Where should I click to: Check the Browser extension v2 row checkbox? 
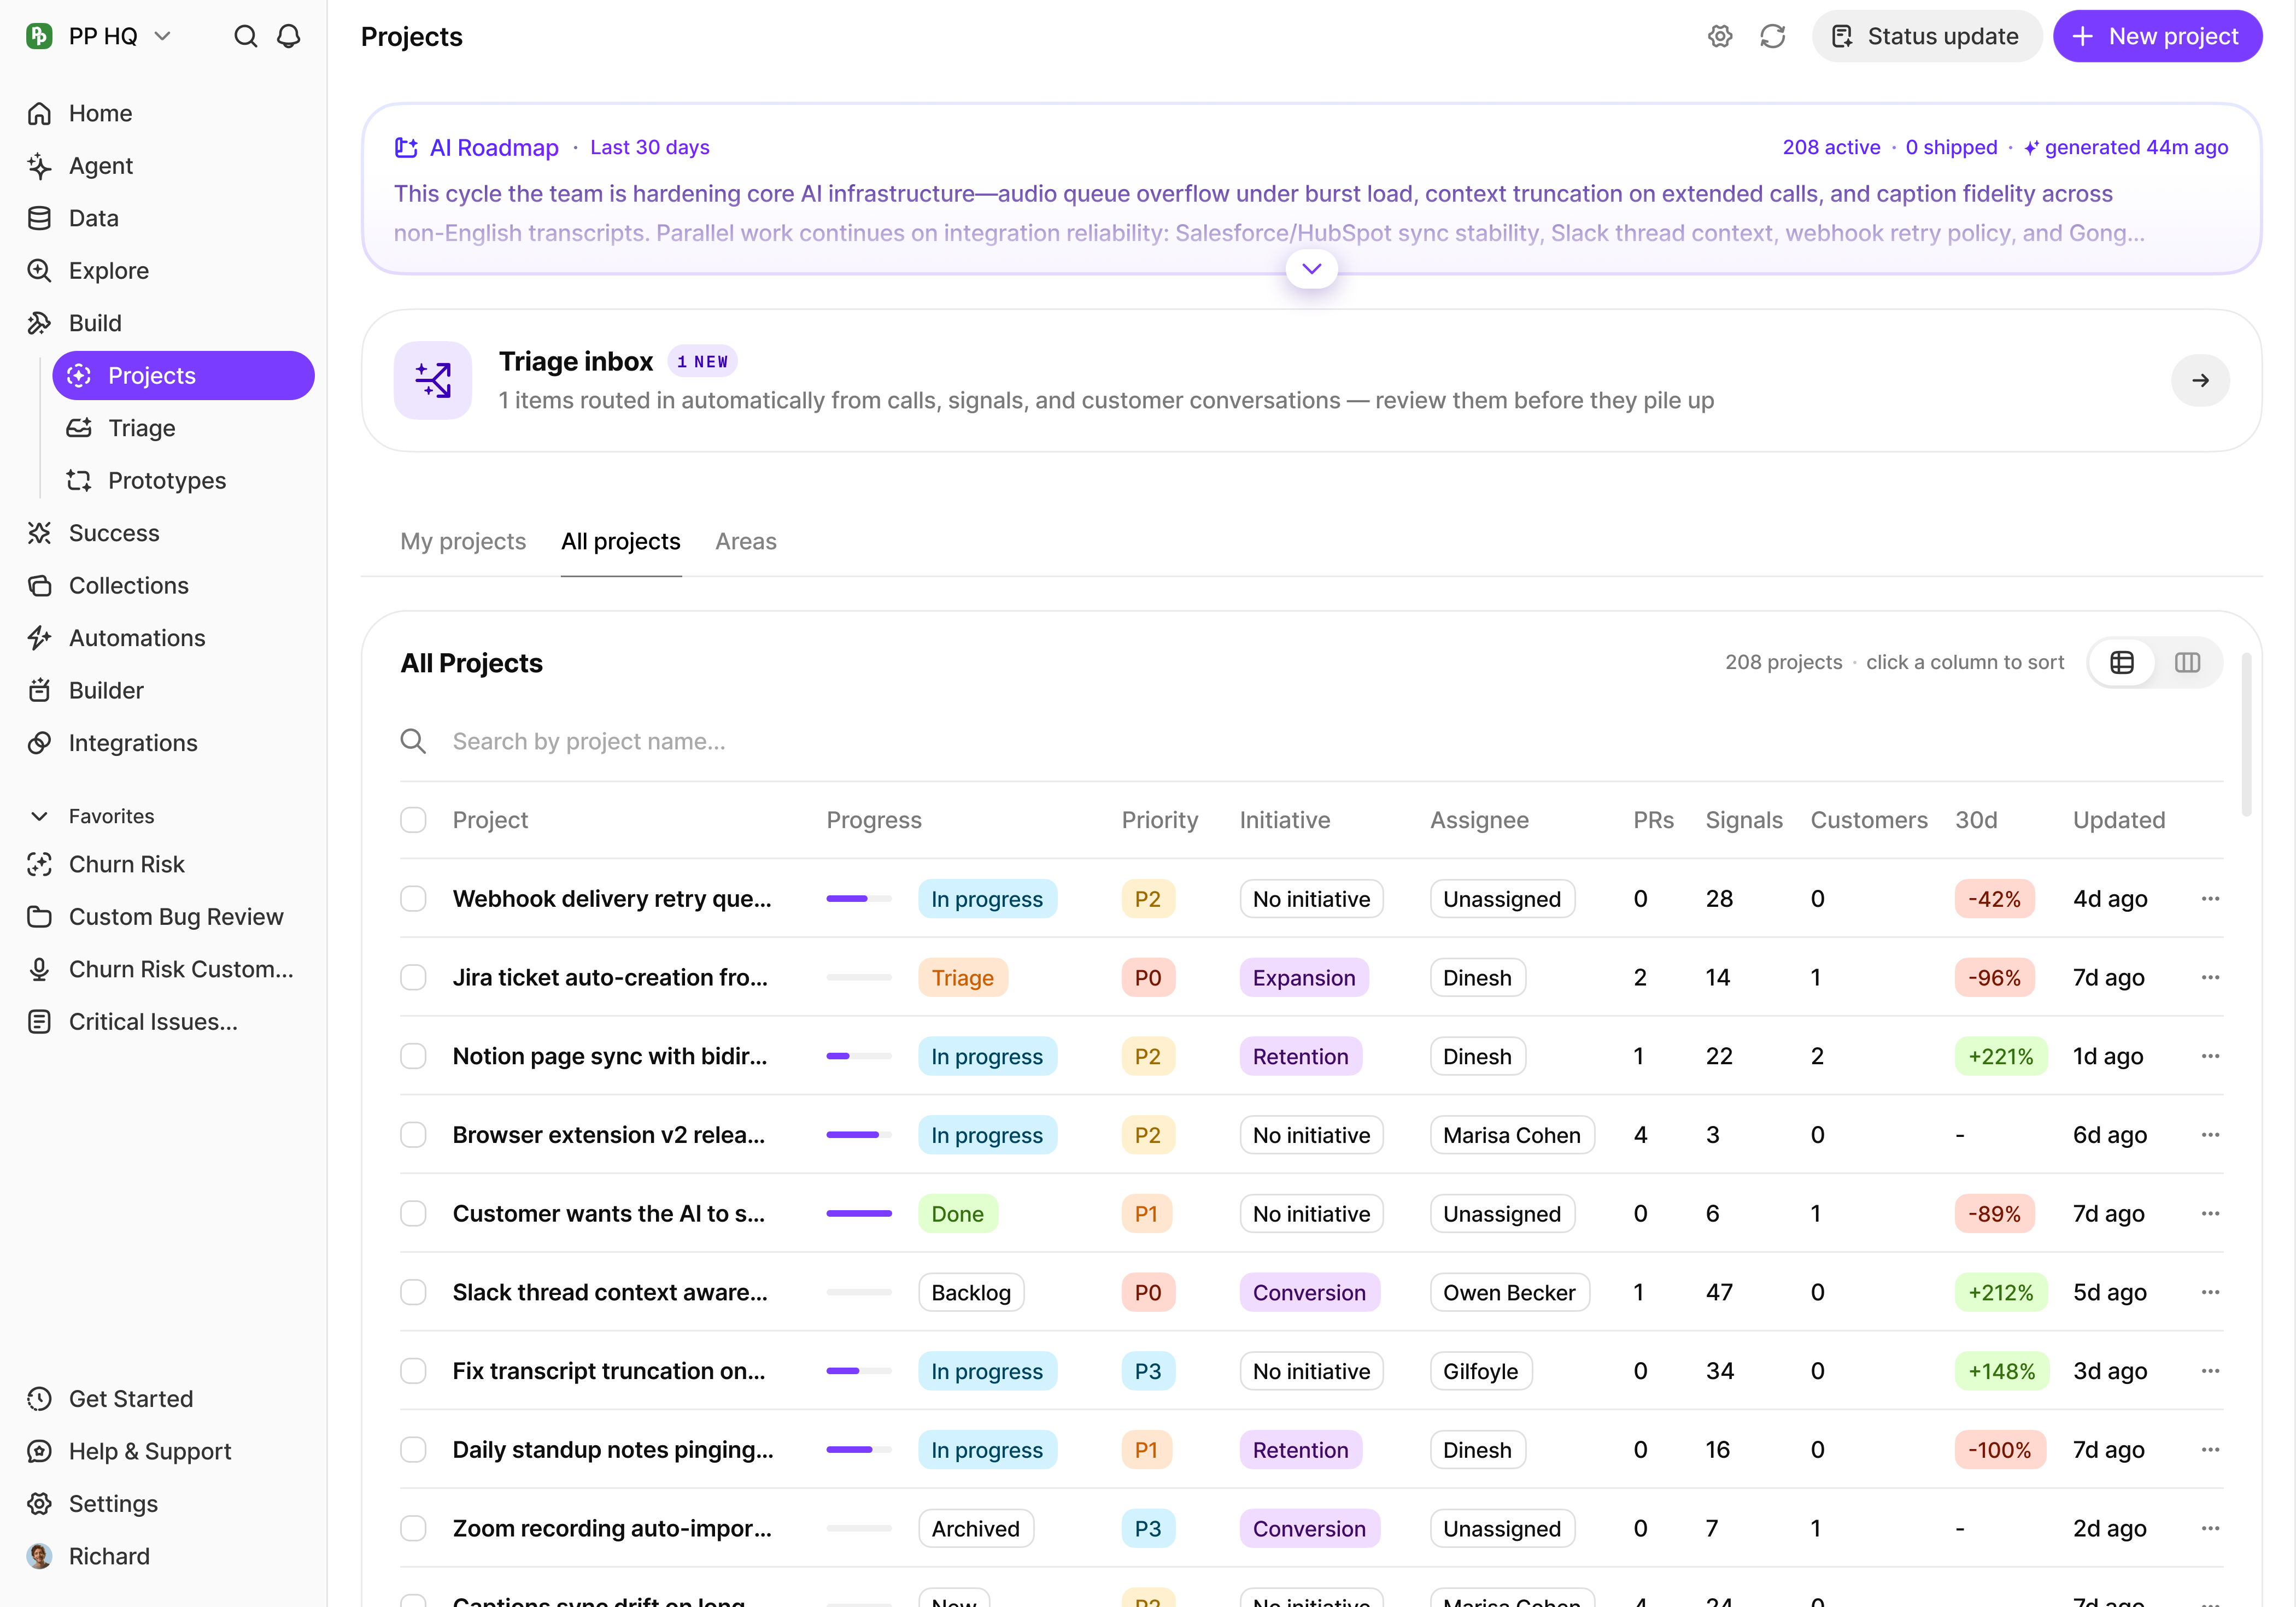(413, 1135)
